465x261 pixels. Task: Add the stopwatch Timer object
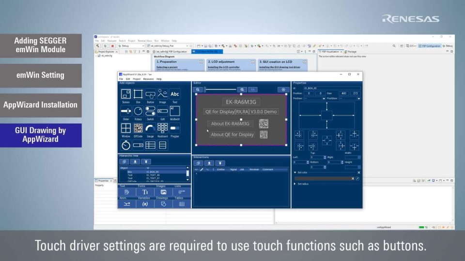(126, 145)
